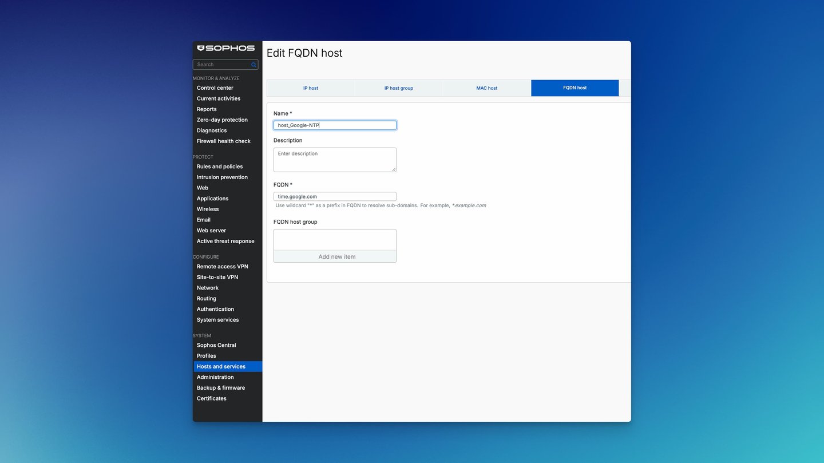Click the sidebar Search box
This screenshot has height=463, width=824.
pos(225,65)
